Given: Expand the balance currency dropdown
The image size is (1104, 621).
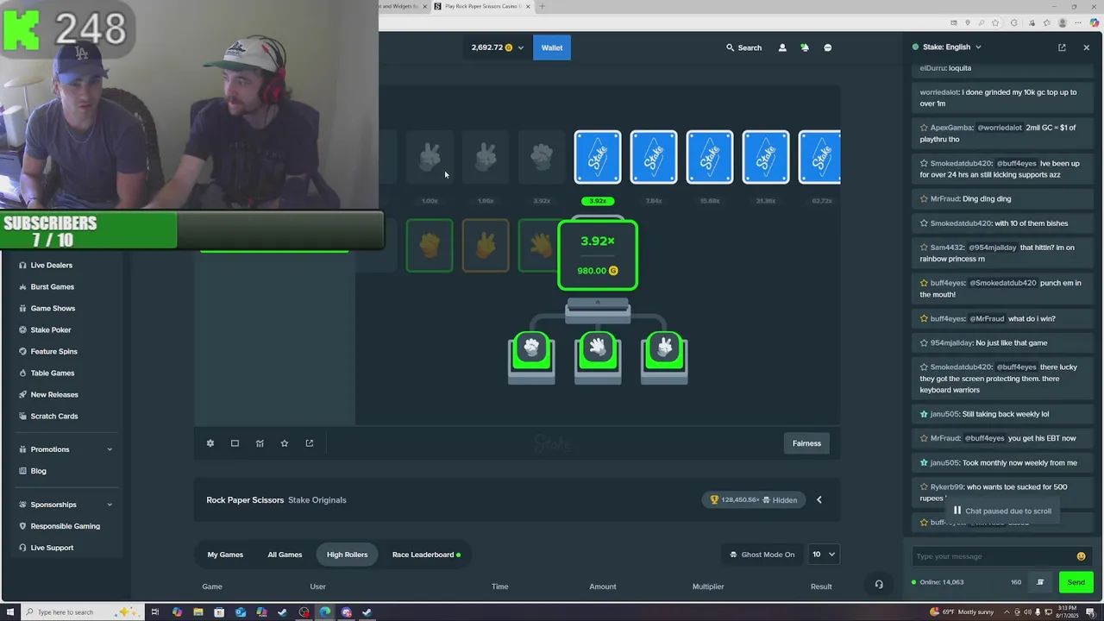Looking at the screenshot, I should pos(520,47).
